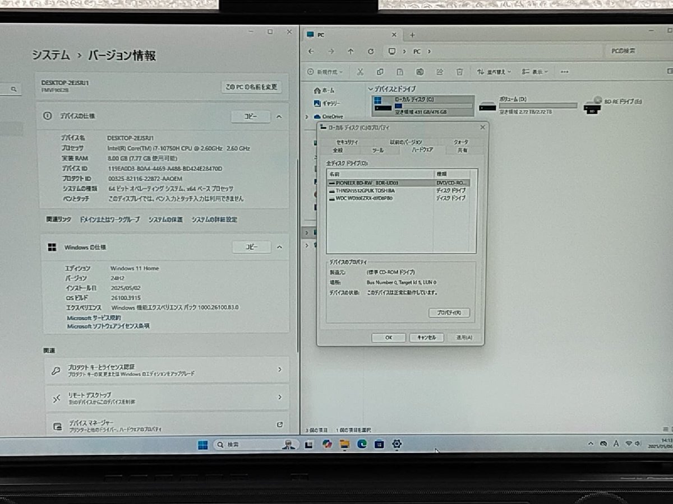Select PIONEER BD-RW BDR-UD03 in drive list
The image size is (673, 504).
click(x=398, y=183)
